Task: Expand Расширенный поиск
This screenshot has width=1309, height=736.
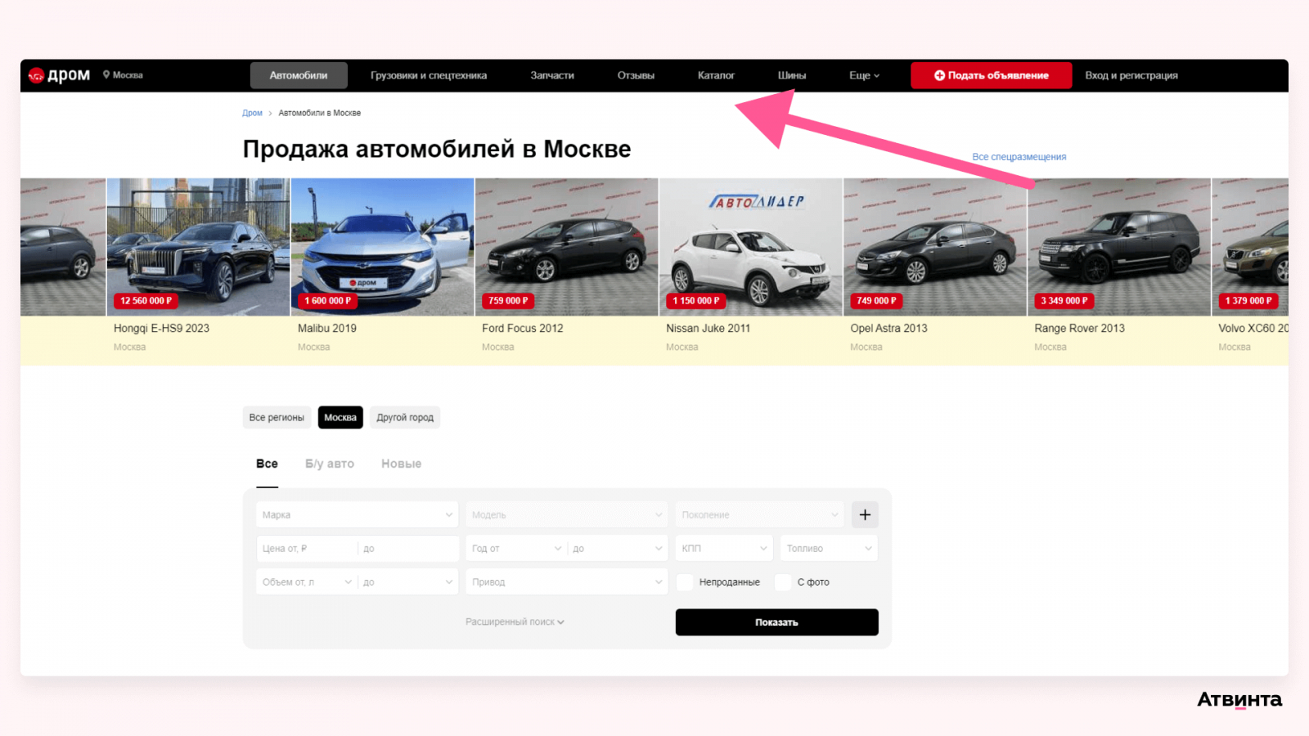Action: [x=515, y=622]
